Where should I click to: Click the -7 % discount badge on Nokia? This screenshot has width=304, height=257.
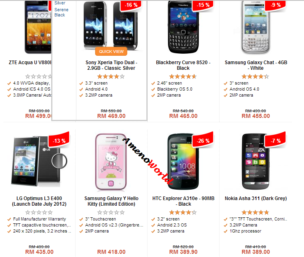click(x=276, y=140)
